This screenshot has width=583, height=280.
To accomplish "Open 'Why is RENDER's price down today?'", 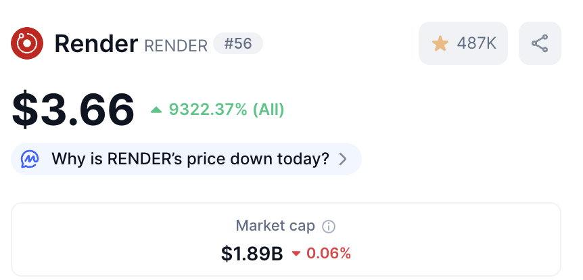I will click(186, 159).
